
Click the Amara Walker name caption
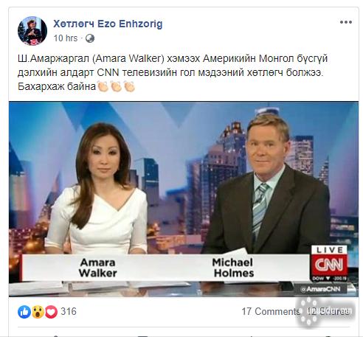pos(97,268)
